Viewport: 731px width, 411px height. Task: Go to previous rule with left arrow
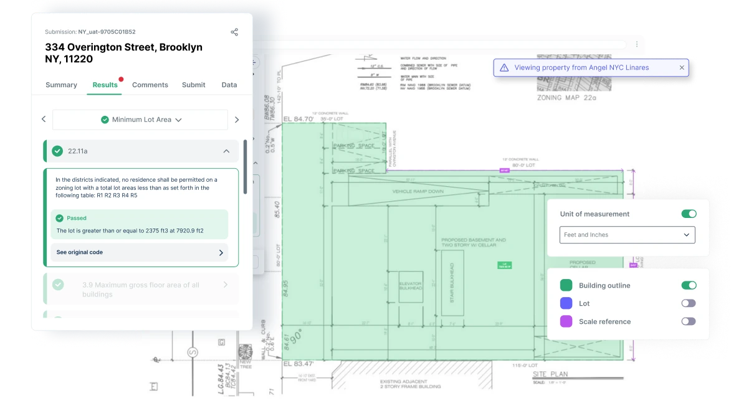point(44,120)
